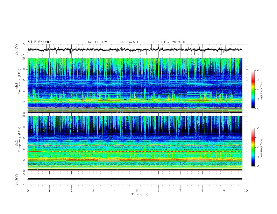Click time axis tick label "10"
This screenshot has width=277, height=214.
tap(246, 191)
